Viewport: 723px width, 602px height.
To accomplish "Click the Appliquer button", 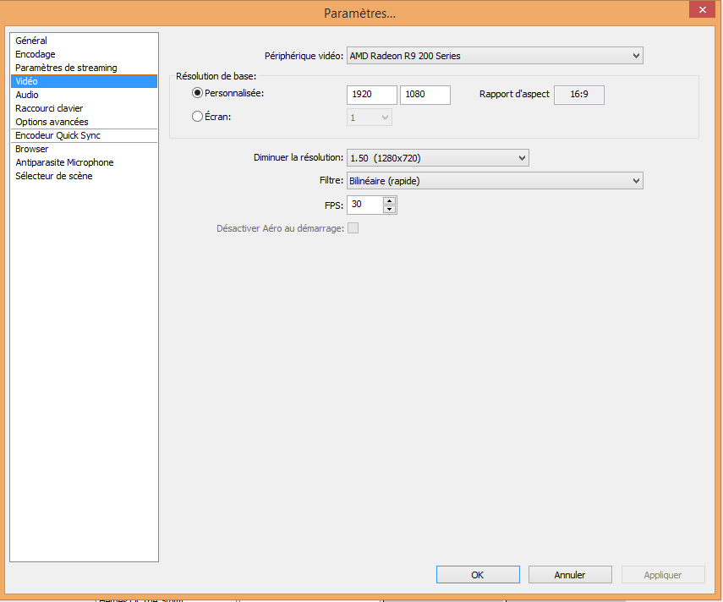I will click(x=663, y=575).
